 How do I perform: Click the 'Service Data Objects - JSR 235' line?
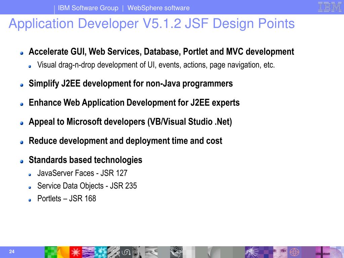click(87, 186)
